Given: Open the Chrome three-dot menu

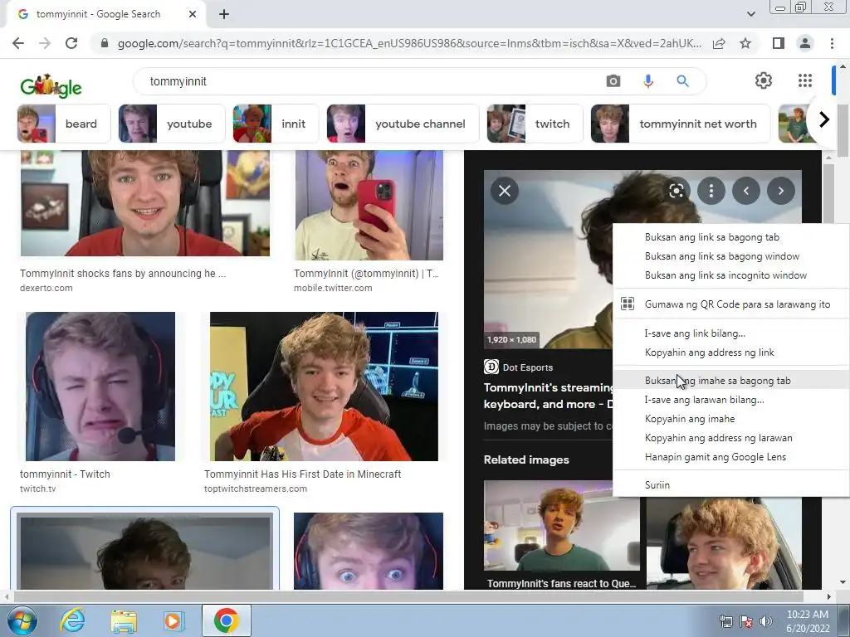Looking at the screenshot, I should [832, 43].
